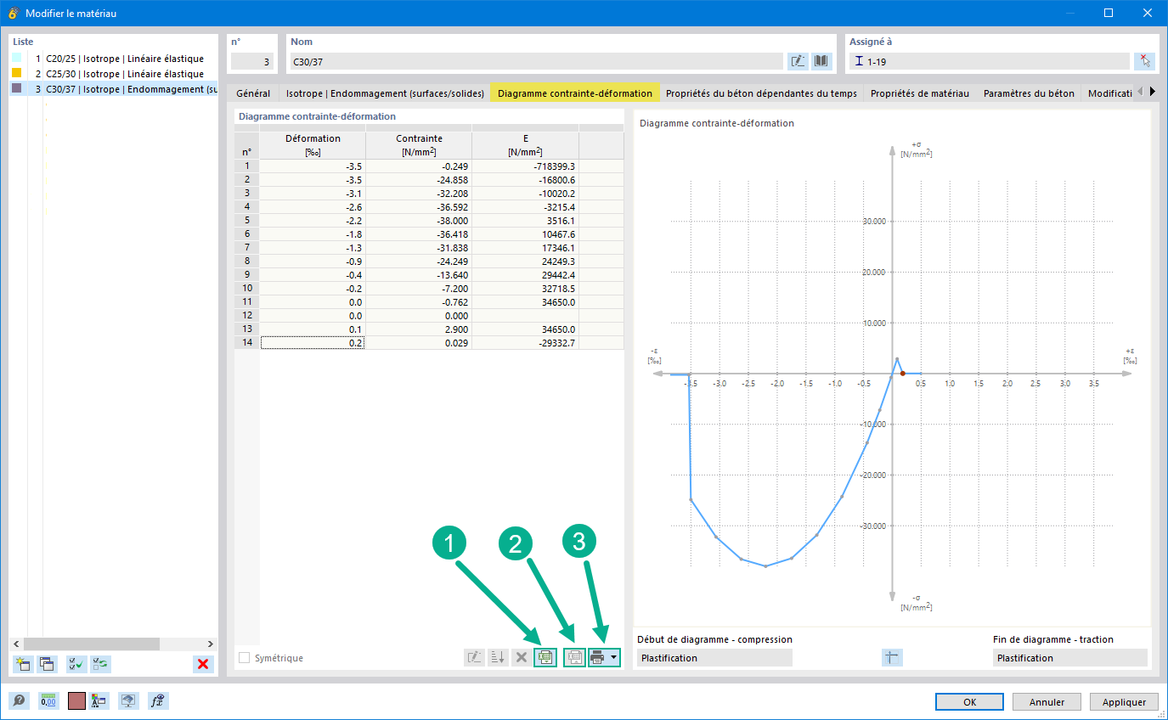Select the stress cell -13.640
The height and width of the screenshot is (720, 1168).
click(x=419, y=275)
